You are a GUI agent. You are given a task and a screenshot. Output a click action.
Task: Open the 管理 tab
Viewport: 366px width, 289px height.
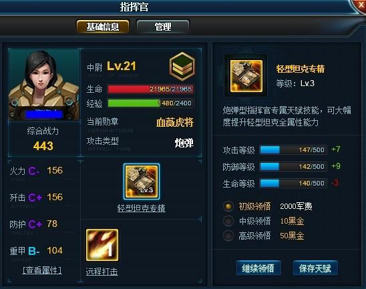pos(163,27)
